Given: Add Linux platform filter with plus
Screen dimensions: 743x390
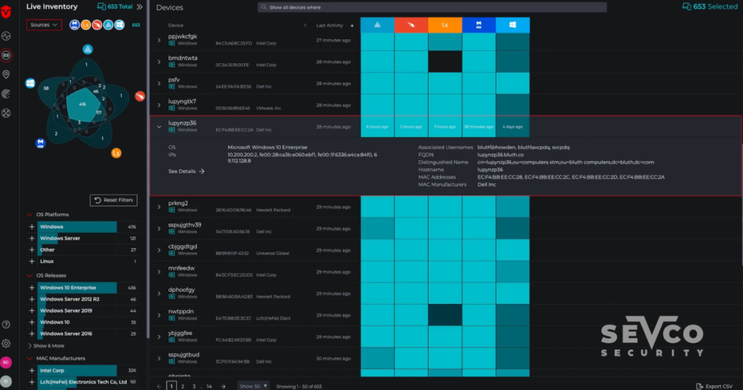Looking at the screenshot, I should [32, 261].
